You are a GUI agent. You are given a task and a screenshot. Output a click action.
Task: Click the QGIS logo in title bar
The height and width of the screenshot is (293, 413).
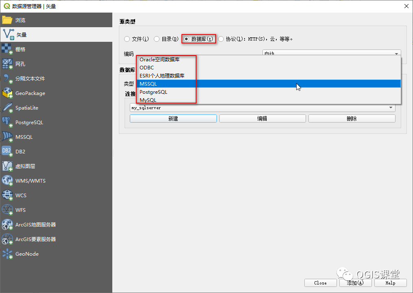[7, 6]
